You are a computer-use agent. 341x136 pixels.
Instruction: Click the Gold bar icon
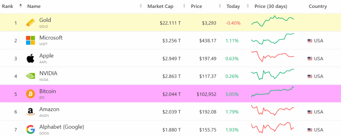30,23
